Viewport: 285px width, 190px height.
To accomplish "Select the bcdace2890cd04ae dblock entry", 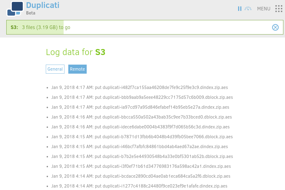I will point(141,176).
